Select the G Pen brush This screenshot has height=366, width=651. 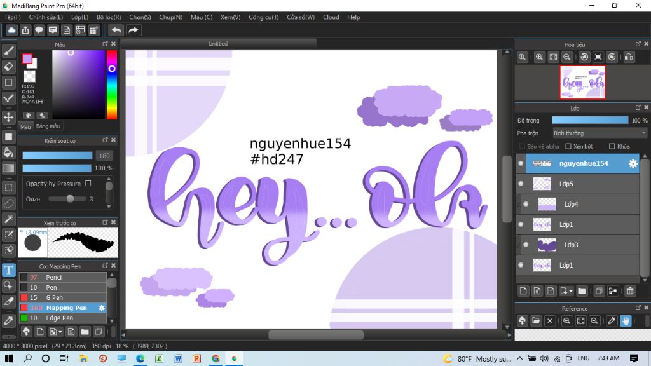(x=63, y=297)
